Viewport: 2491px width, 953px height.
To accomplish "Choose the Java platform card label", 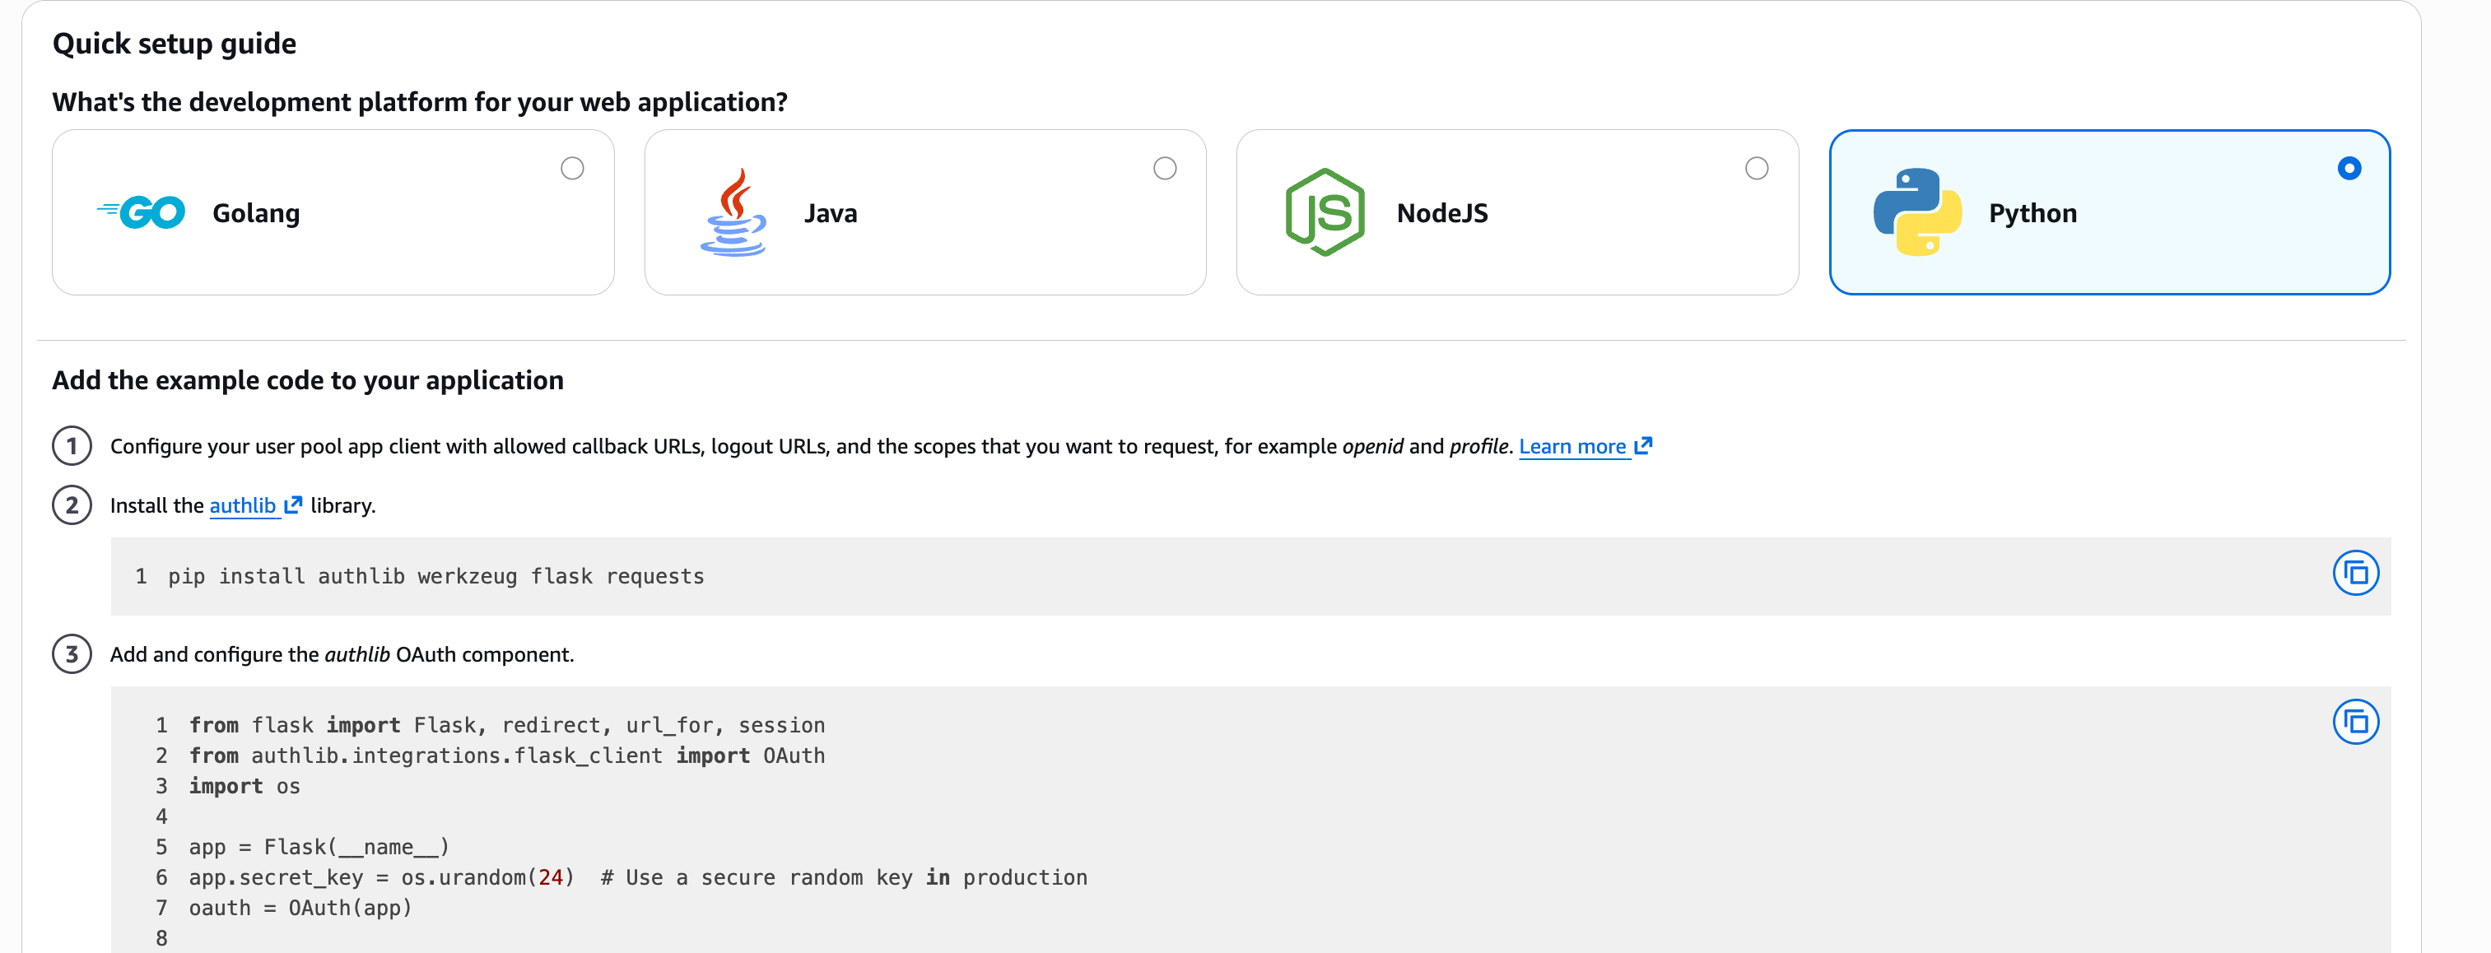I will [830, 214].
